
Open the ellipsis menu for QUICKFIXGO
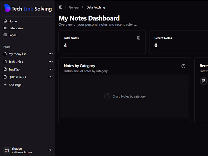click(50, 77)
